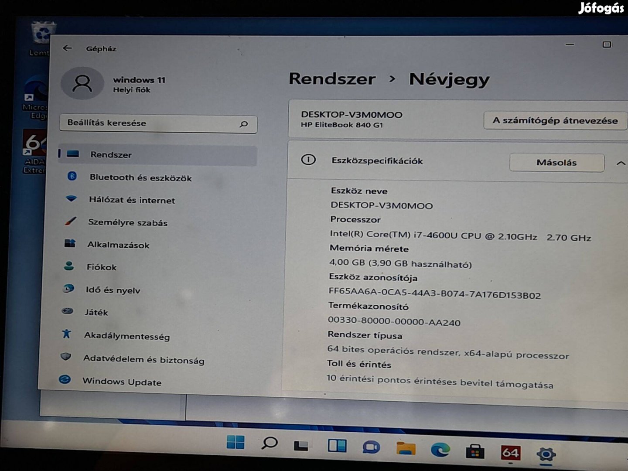Click the Rendszer monitor icon in sidebar

point(73,154)
